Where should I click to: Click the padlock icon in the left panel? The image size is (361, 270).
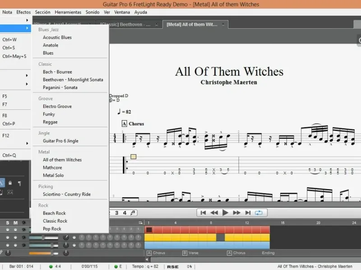tap(10, 183)
